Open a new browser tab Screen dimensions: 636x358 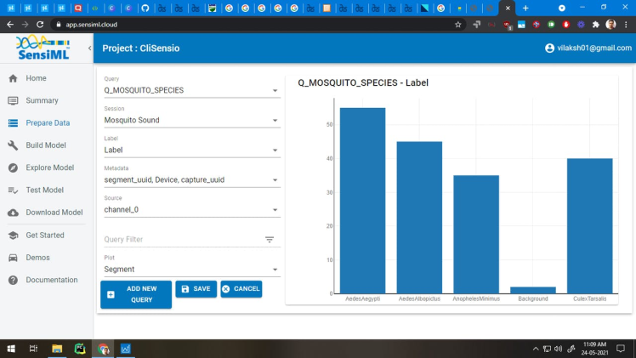tap(525, 9)
